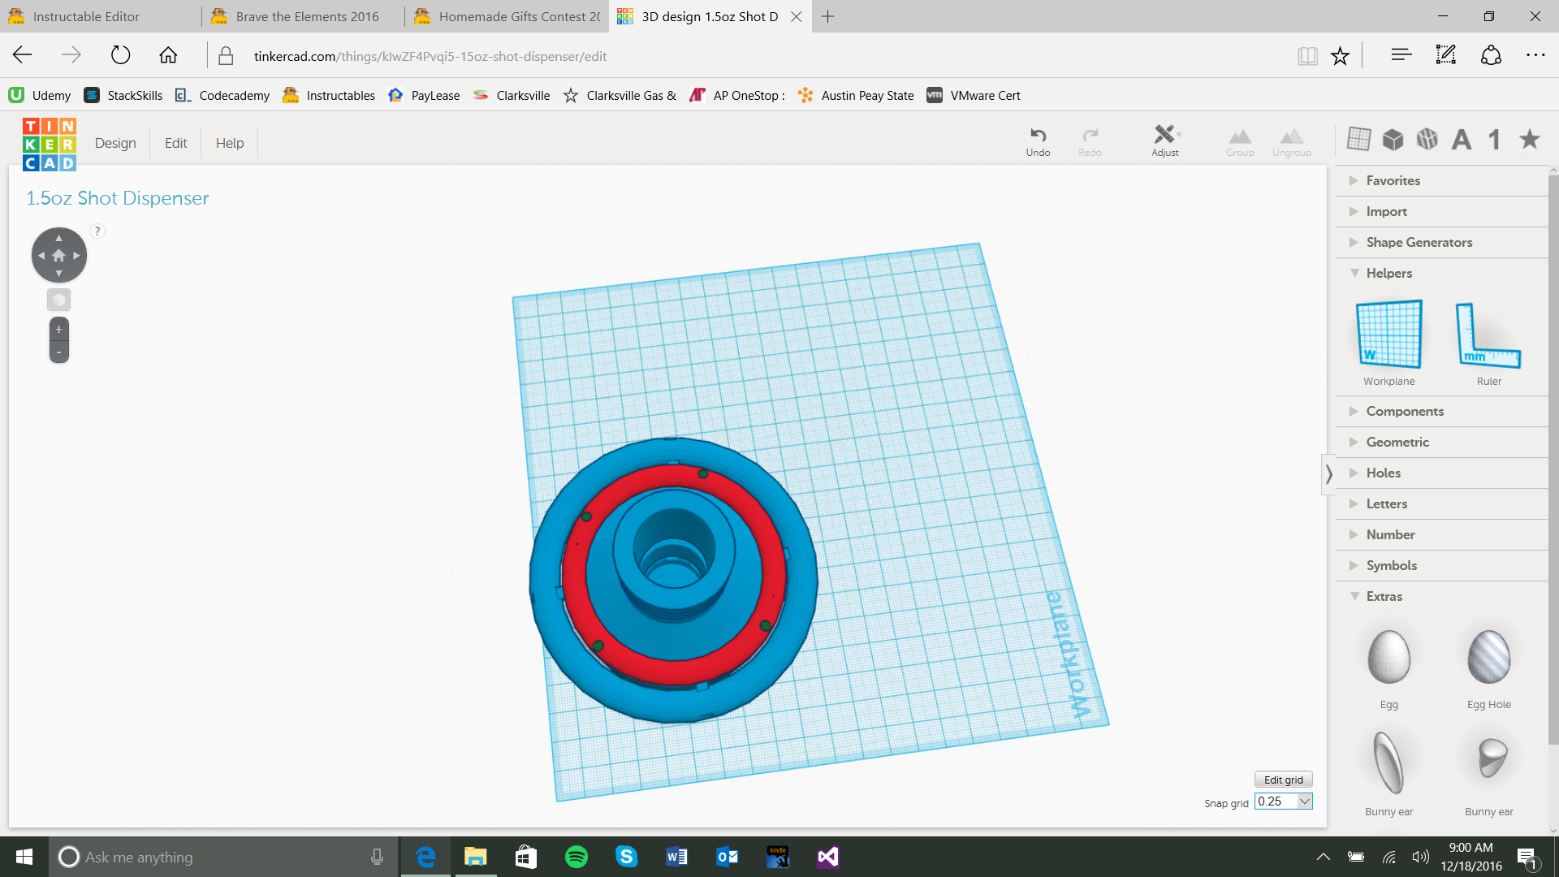Collapse the right shapes panel
The image size is (1559, 877).
coord(1328,474)
